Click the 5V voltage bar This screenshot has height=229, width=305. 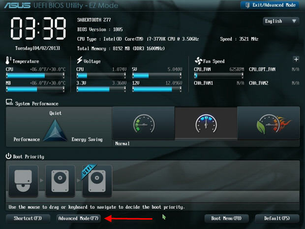pyautogui.click(x=157, y=75)
